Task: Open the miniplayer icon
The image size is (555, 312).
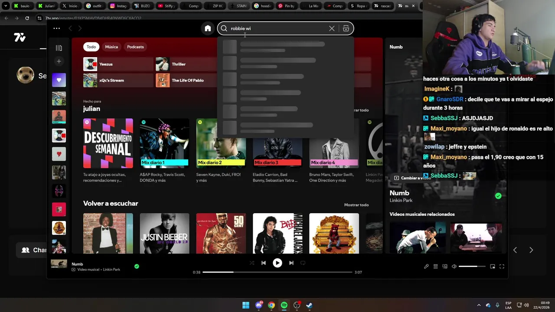Action: [493, 266]
